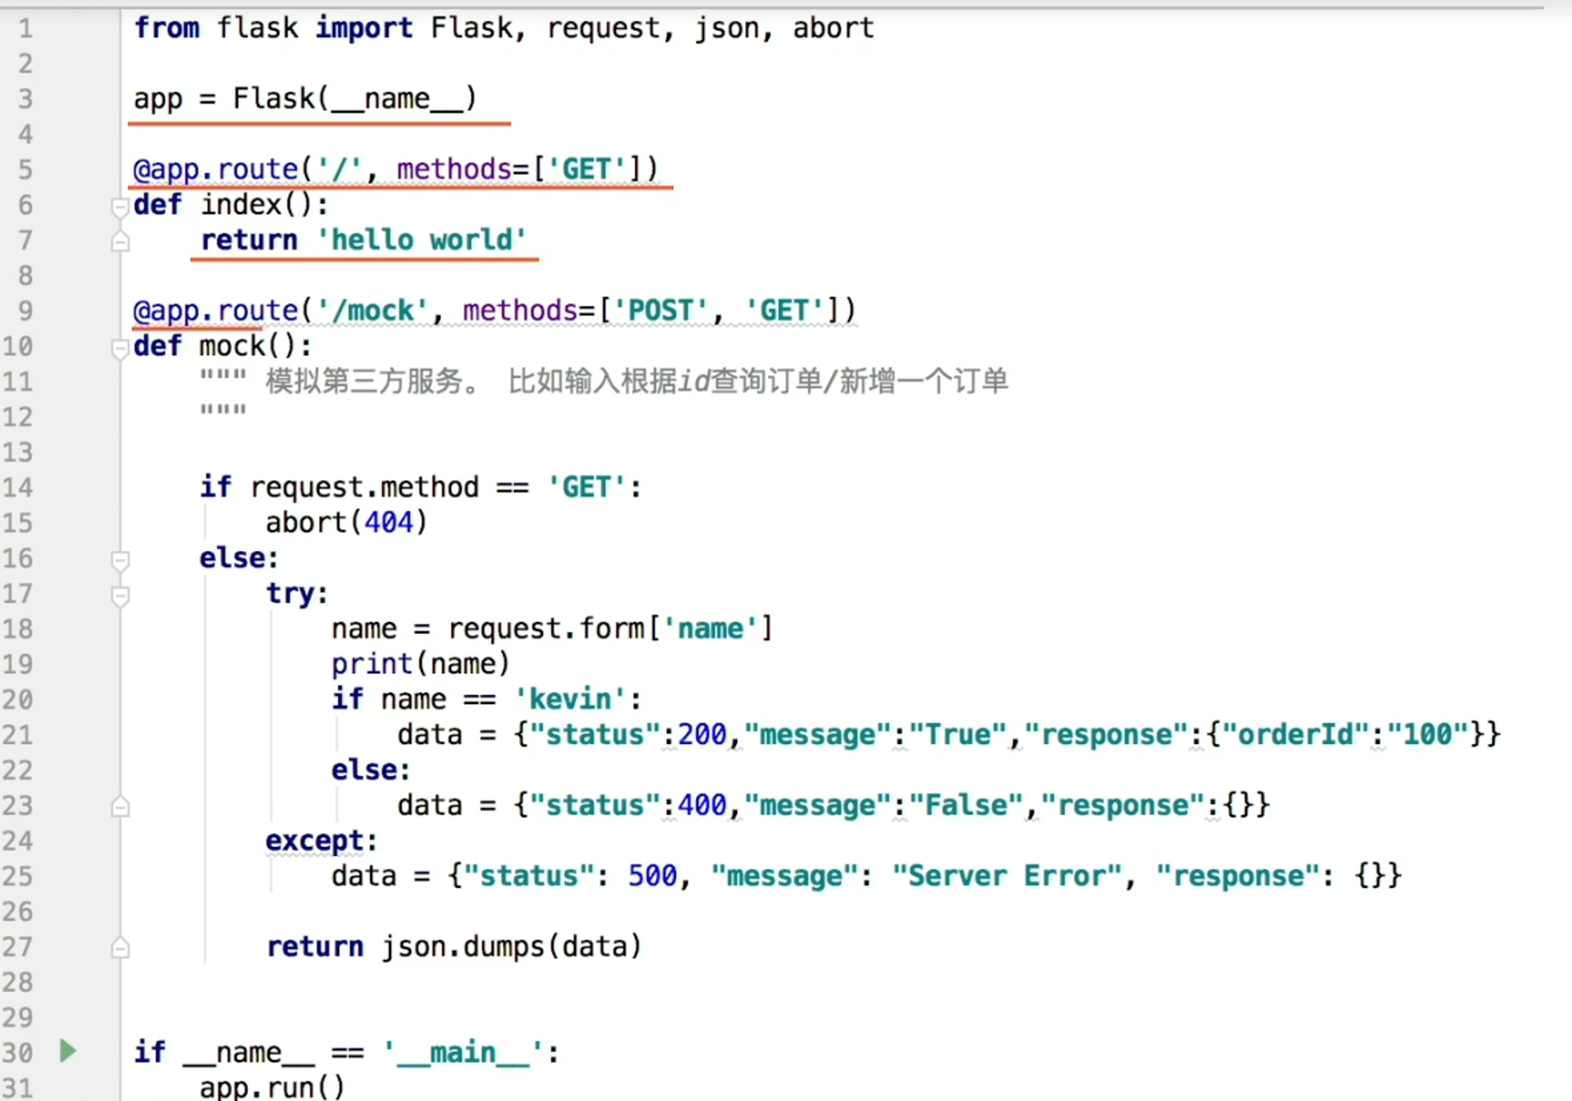Click 'request.method' on line 14
1572x1101 pixels.
point(365,488)
